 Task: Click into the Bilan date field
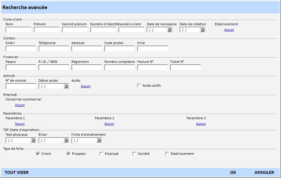coord(51,140)
